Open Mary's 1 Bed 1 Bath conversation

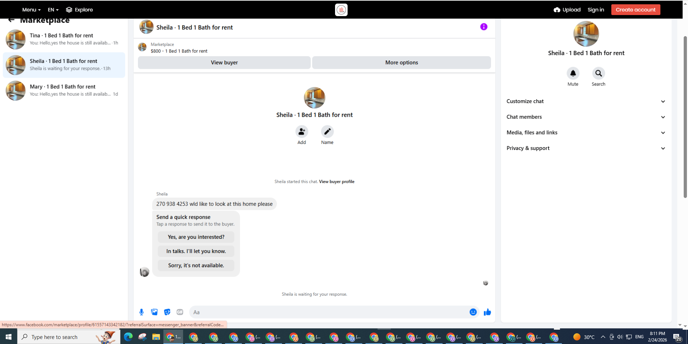click(x=64, y=90)
